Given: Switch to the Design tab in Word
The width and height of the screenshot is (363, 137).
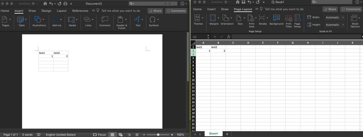Looking at the screenshot, I should 46,11.
